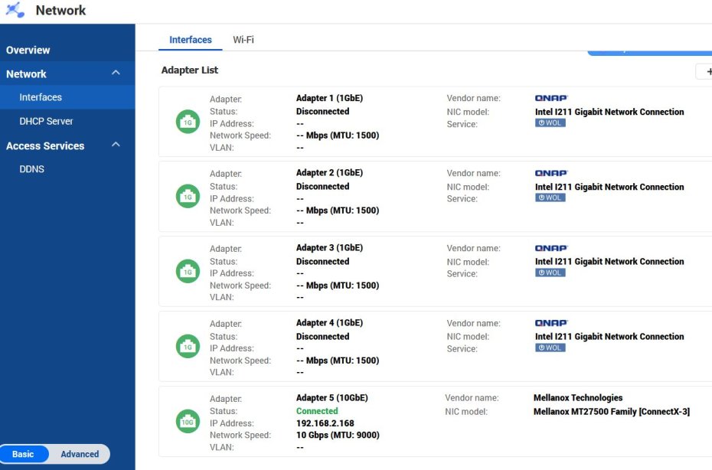712x470 pixels.
Task: Click the Adapter 1 green 1G port icon
Action: (188, 122)
